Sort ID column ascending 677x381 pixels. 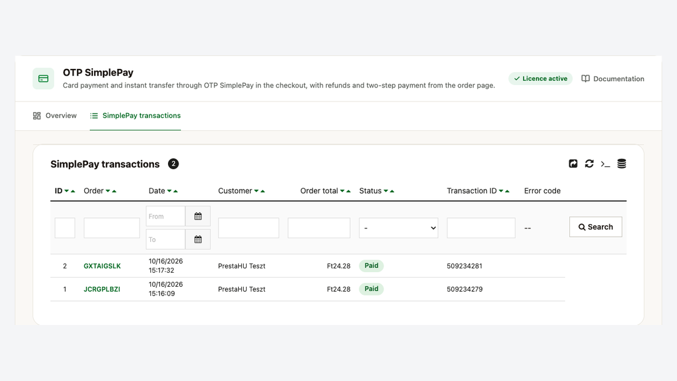[73, 191]
